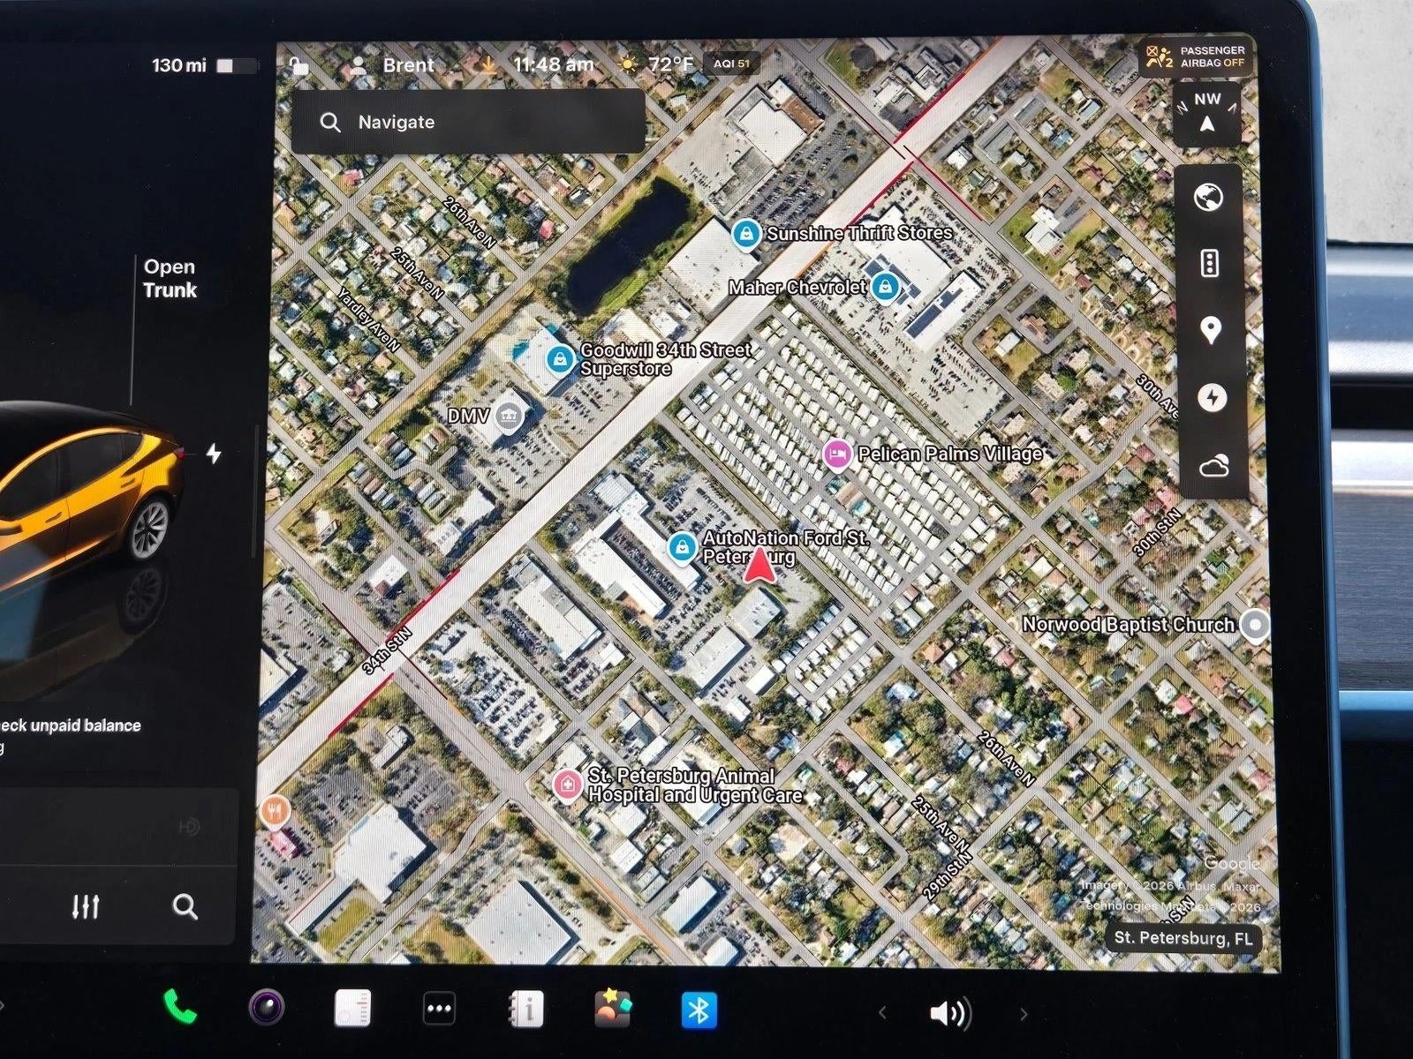
Task: Toggle weather overlay cloud icon
Action: 1213,465
